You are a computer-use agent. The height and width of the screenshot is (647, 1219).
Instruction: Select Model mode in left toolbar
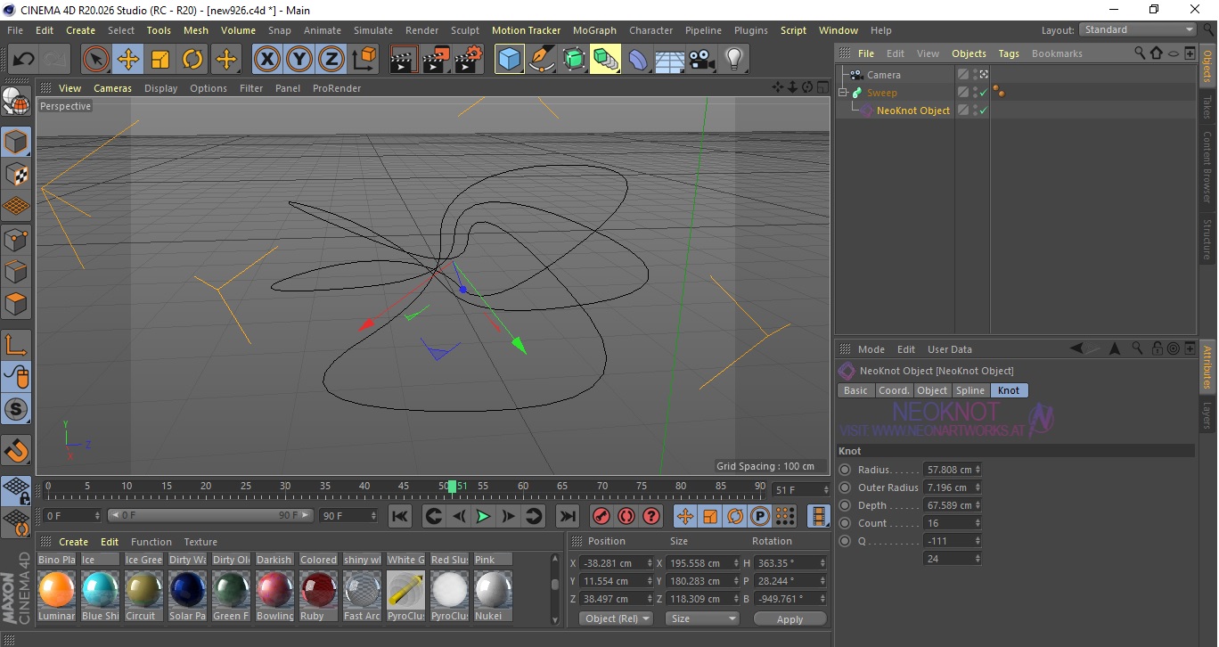(x=16, y=141)
